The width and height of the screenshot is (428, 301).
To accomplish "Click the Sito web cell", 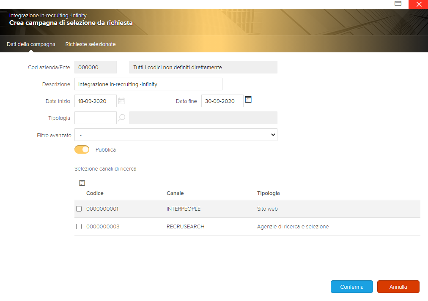I will (267, 209).
